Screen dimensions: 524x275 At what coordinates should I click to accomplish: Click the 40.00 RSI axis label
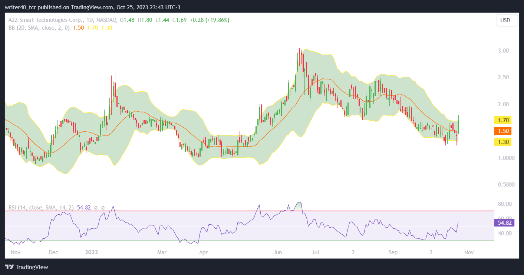(x=505, y=233)
